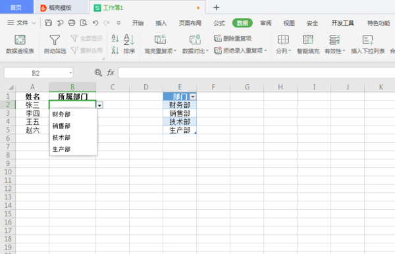Click the plus button to add new tab
Image resolution: width=395 pixels, height=254 pixels.
pyautogui.click(x=216, y=7)
